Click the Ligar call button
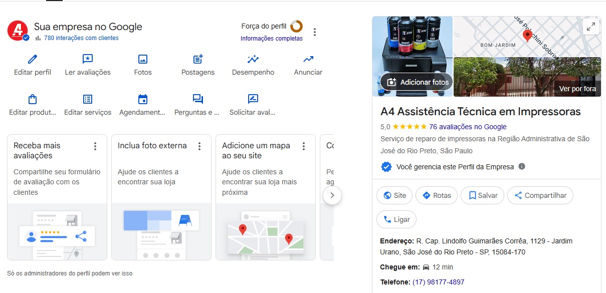 pos(396,219)
